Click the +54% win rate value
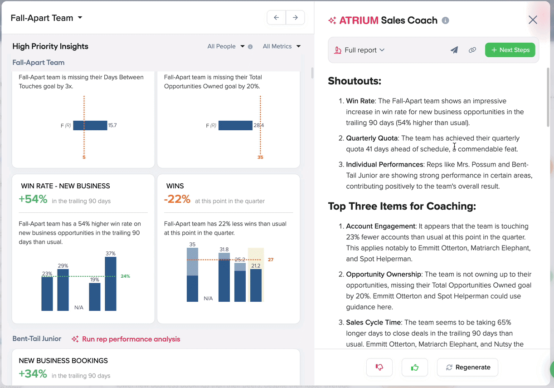The image size is (554, 388). pos(33,199)
